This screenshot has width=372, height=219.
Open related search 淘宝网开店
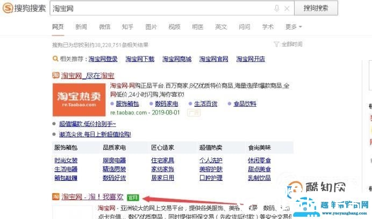(251, 59)
